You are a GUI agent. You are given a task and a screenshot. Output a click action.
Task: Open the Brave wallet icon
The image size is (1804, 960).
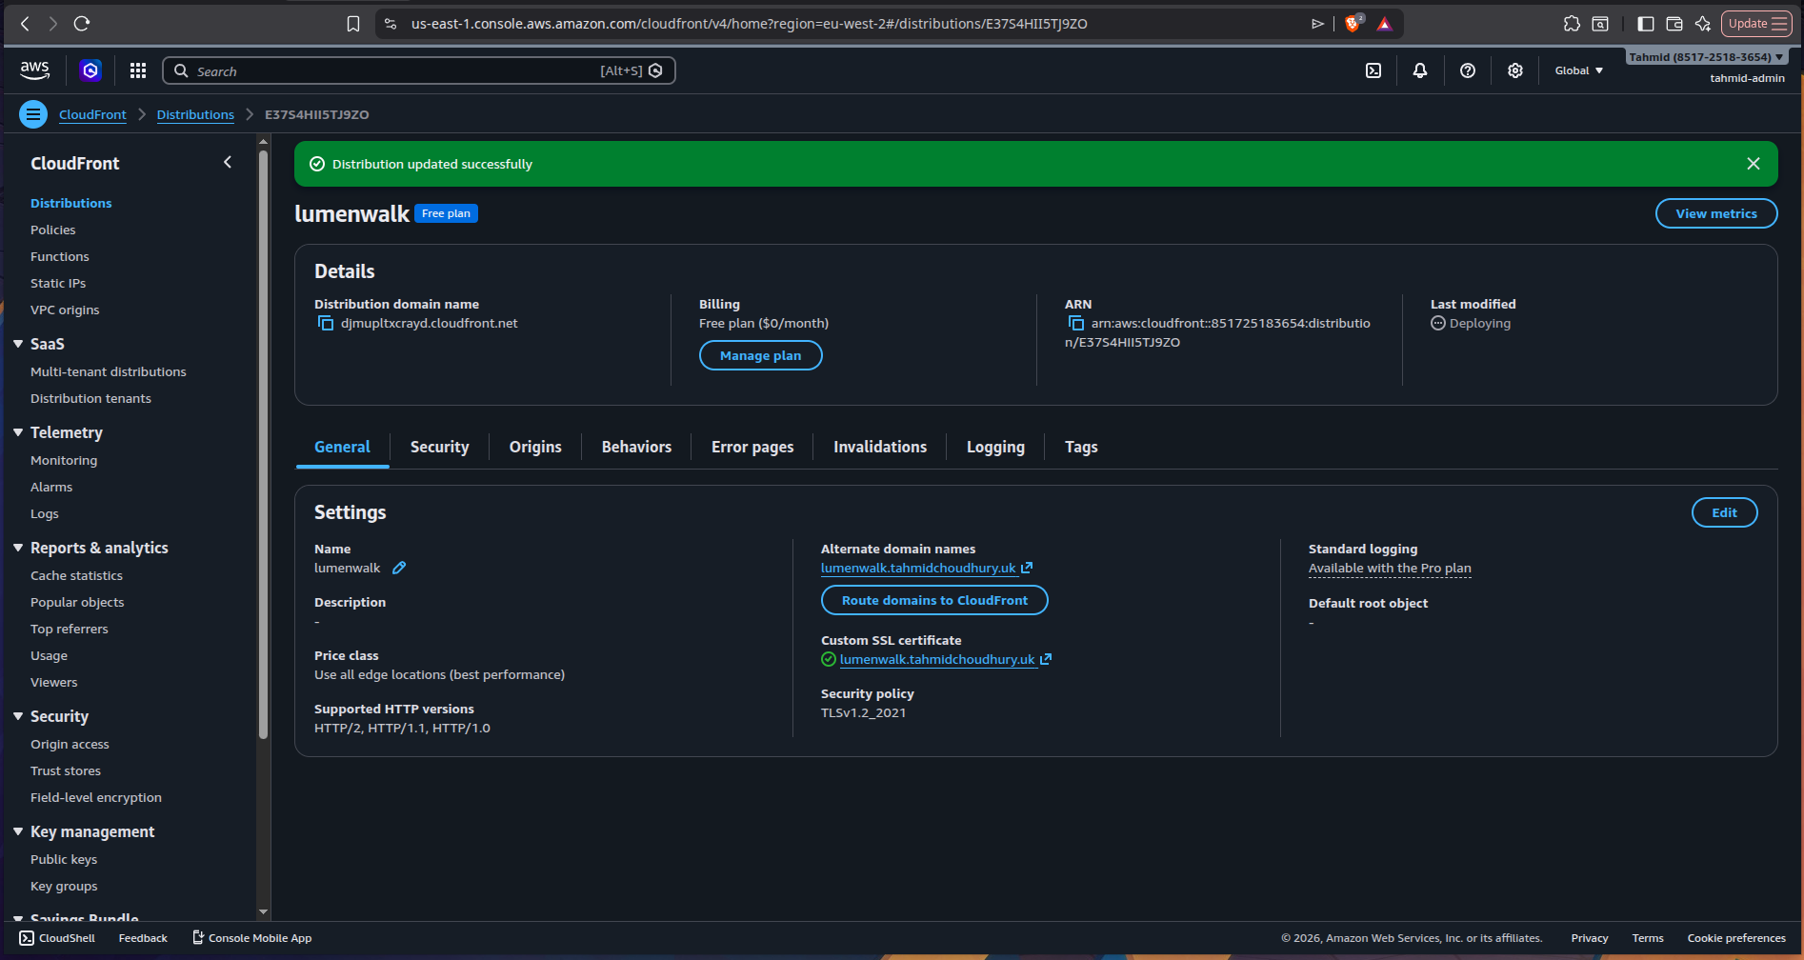(x=1674, y=24)
